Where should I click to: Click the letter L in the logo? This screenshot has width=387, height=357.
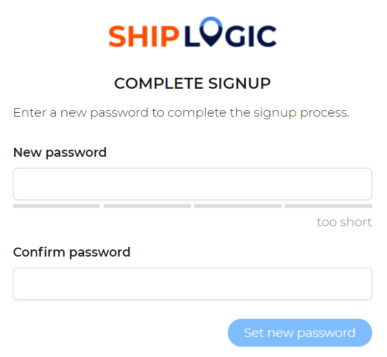[192, 36]
